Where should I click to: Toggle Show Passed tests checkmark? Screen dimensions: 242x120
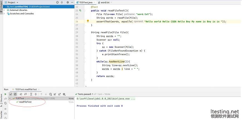coord(11,94)
